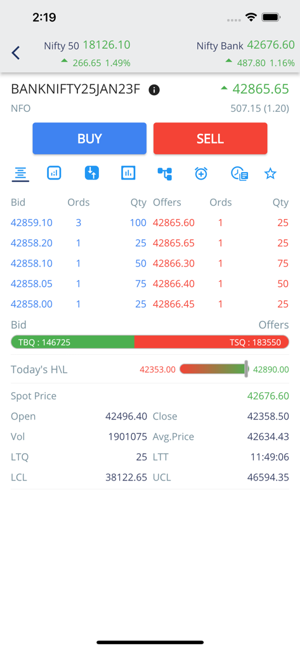Tap the UCL value 46594.35
Screen dimensions: 300x650
coord(268,477)
